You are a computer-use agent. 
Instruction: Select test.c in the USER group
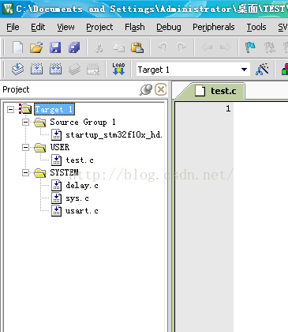(x=80, y=160)
